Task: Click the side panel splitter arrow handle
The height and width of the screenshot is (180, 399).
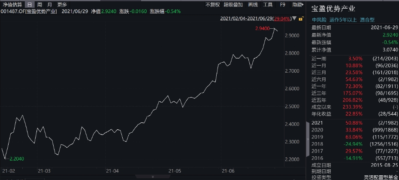Action: 308,139
